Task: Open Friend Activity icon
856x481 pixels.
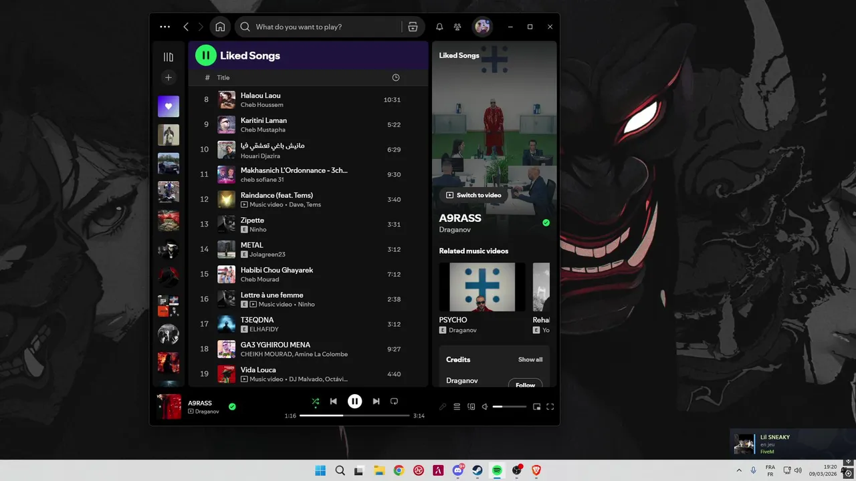Action: coord(457,27)
